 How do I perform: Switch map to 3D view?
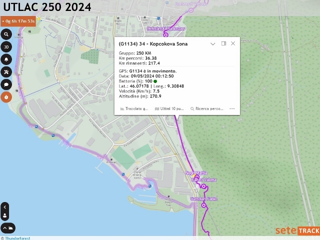tap(6, 47)
